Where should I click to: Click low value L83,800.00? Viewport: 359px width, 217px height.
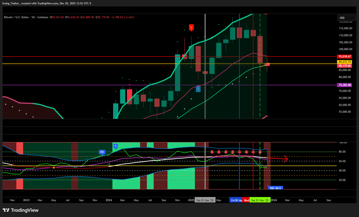pos(87,17)
